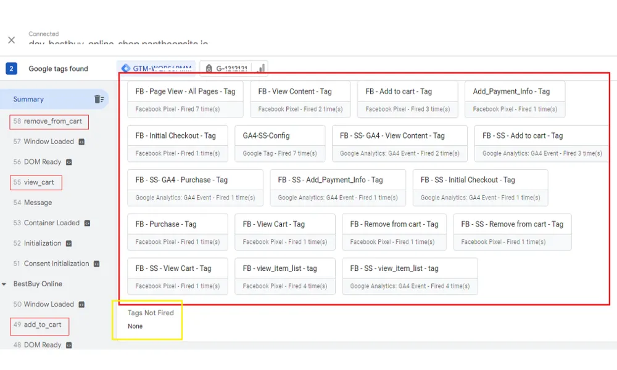The height and width of the screenshot is (370, 617).
Task: Select event 50 Window Loaded
Action: click(x=44, y=304)
